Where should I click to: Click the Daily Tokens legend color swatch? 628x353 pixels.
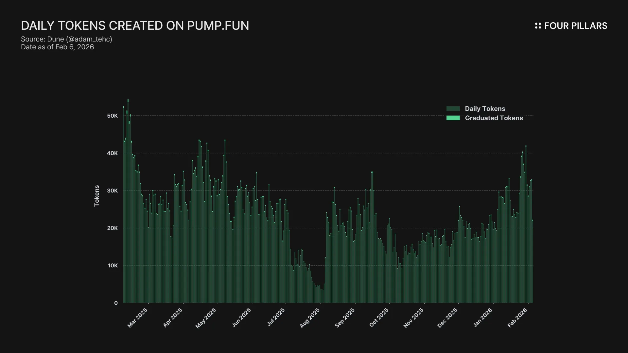pyautogui.click(x=453, y=109)
